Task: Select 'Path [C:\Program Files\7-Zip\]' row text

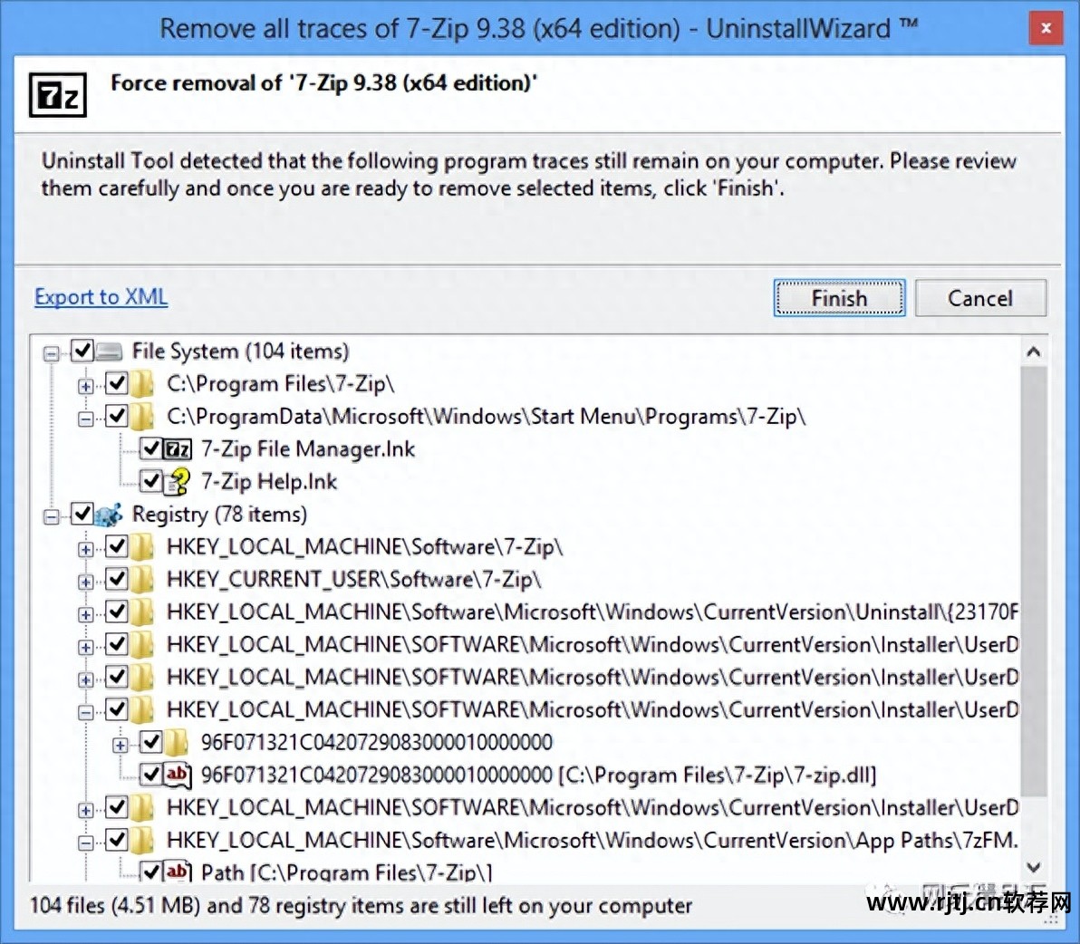Action: (x=346, y=872)
